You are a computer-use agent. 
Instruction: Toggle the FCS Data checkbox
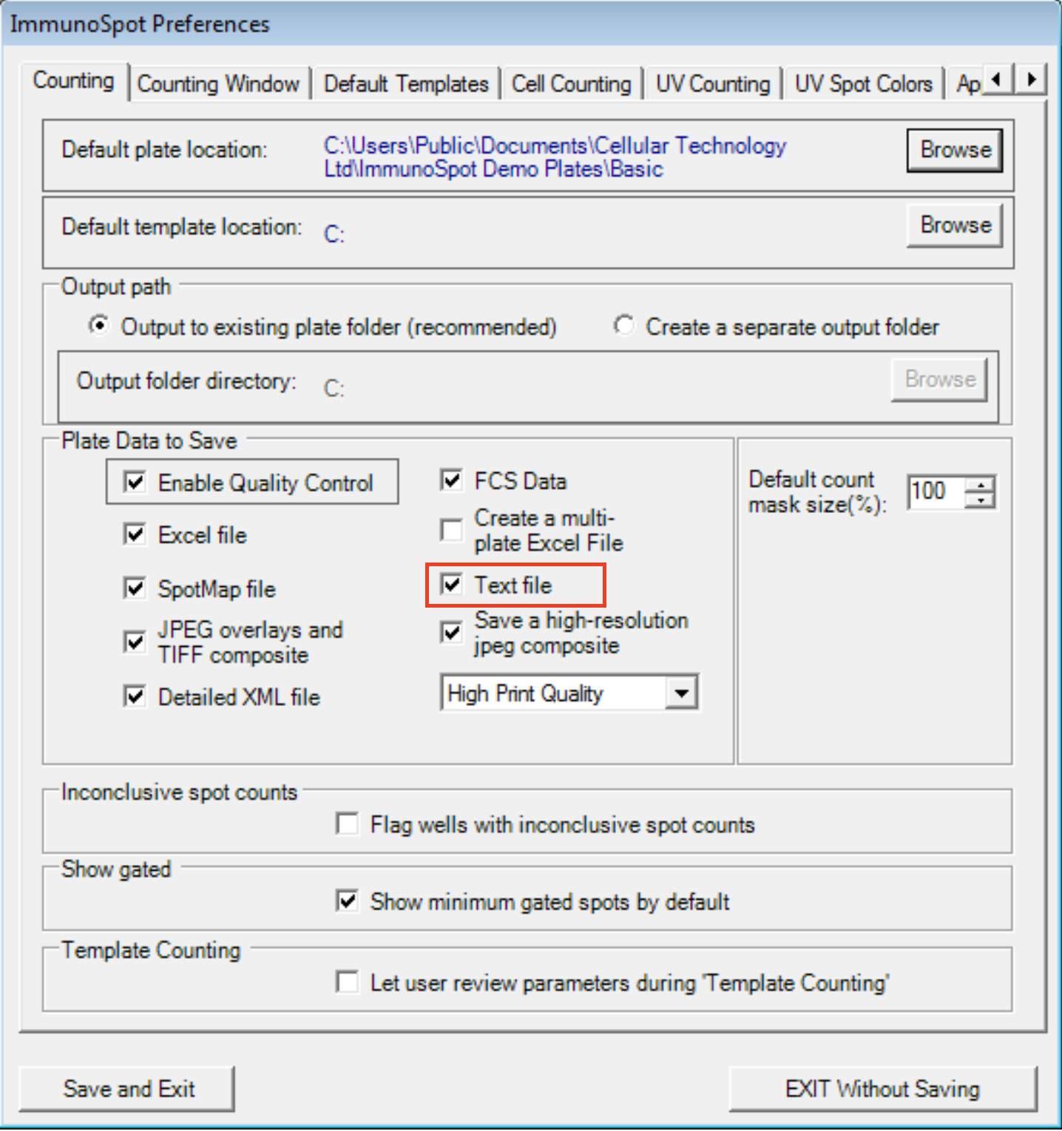point(451,480)
